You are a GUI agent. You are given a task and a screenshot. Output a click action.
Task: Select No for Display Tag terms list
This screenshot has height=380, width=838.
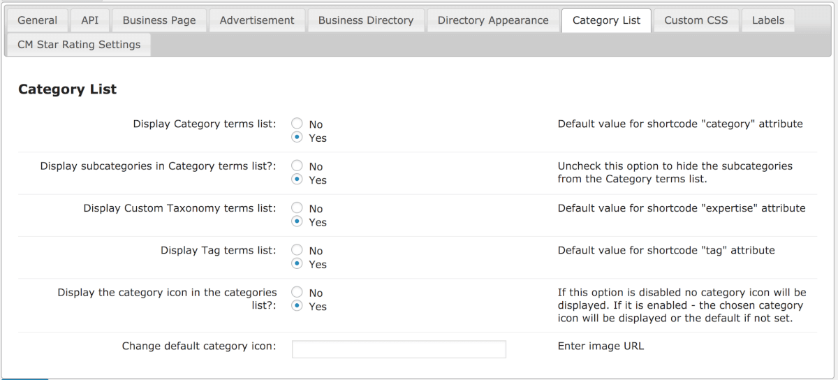pos(297,250)
